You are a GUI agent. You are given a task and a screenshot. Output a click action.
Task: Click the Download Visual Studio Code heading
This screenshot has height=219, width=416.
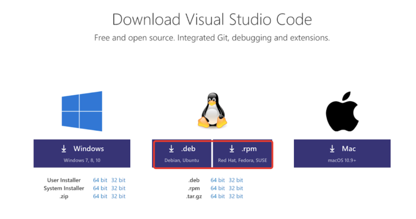[x=212, y=19]
